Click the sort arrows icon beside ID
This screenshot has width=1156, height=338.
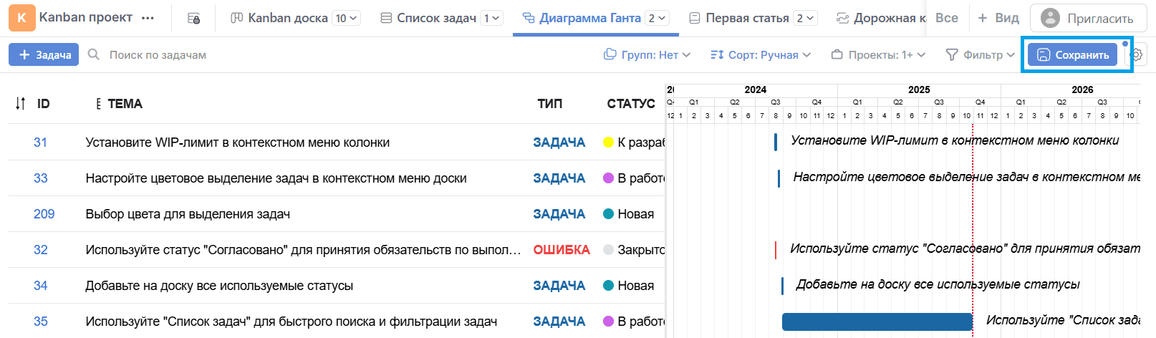(x=21, y=104)
